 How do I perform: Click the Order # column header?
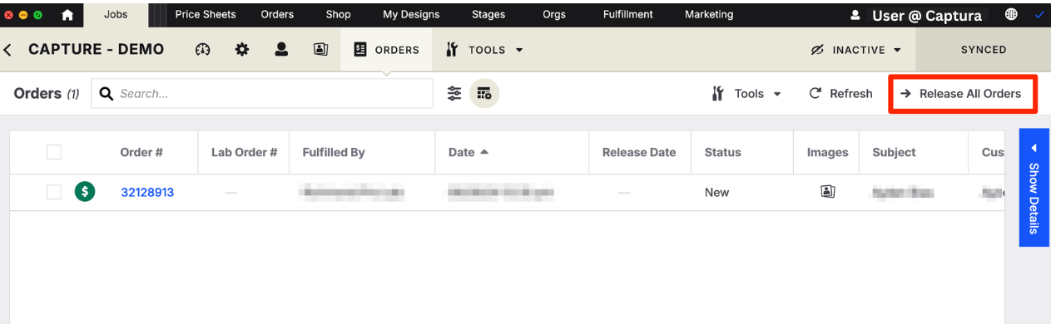pyautogui.click(x=141, y=152)
